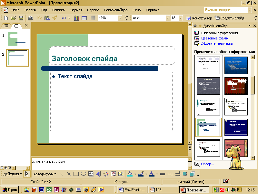
Task: Expand fill color options arrow
Action: (x=135, y=174)
